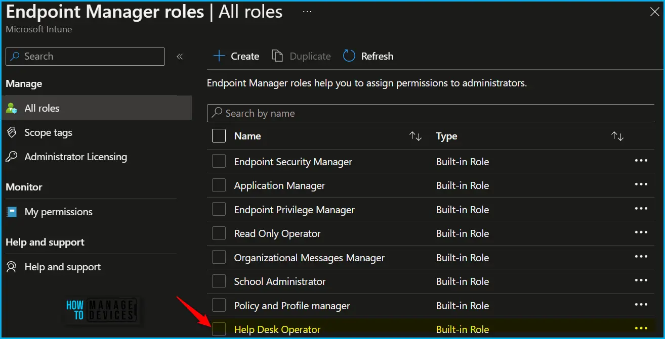The width and height of the screenshot is (665, 339).
Task: Open ellipsis menu for Help Desk Operator
Action: [641, 328]
